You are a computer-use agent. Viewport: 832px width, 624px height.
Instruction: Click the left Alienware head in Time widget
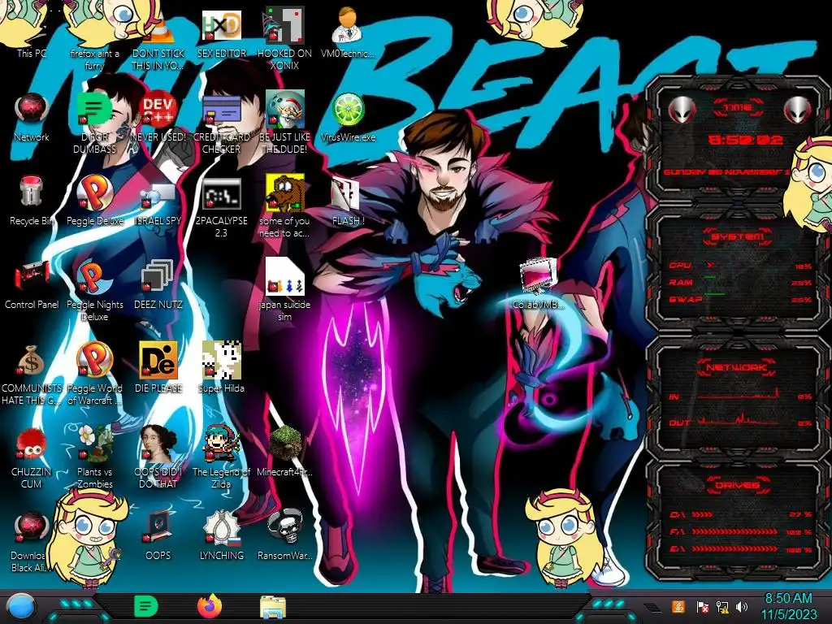tap(682, 110)
